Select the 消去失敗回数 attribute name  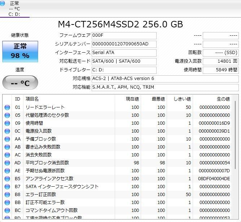coord(39,155)
